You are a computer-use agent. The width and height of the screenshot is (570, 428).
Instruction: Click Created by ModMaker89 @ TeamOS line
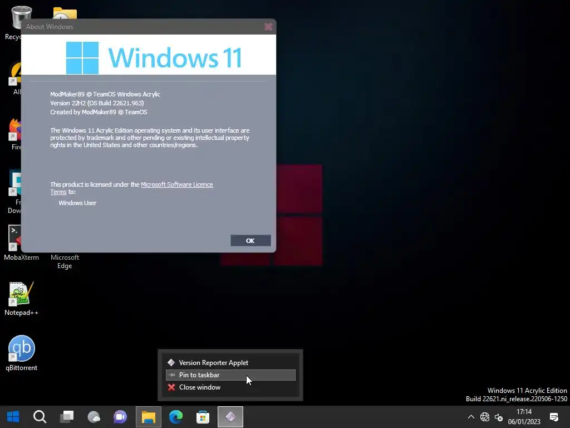click(x=99, y=112)
